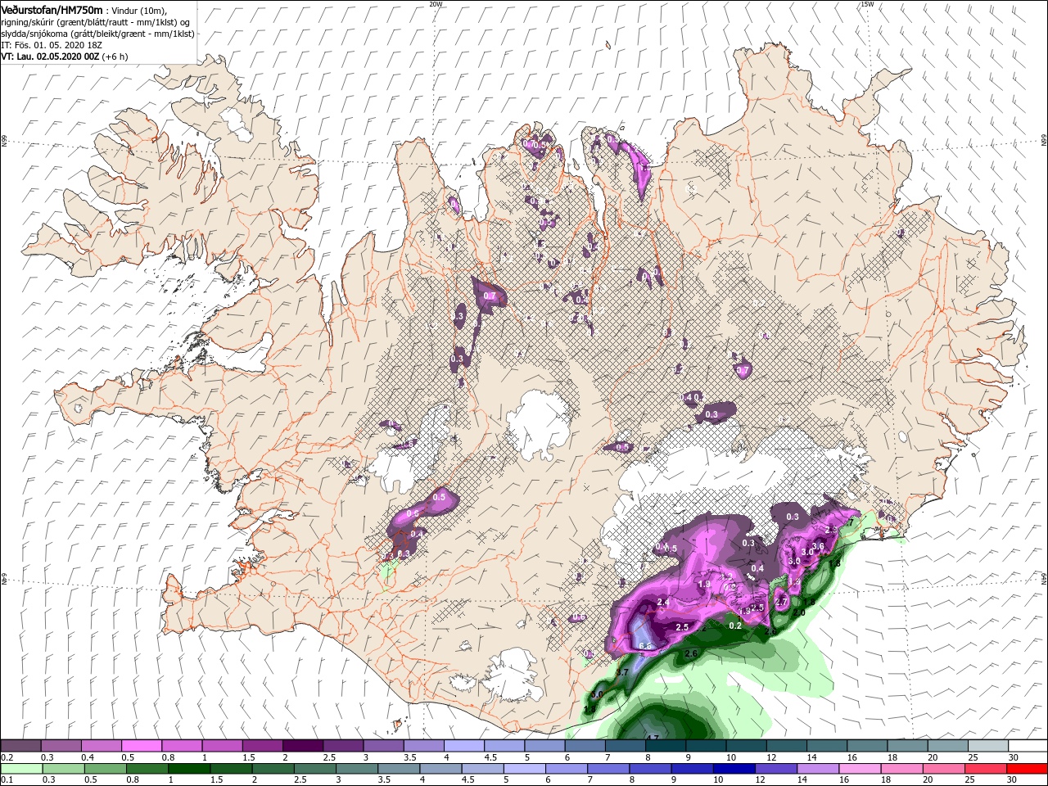Select the snow scale swatch starting at 12
The height and width of the screenshot is (786, 1048).
(785, 746)
